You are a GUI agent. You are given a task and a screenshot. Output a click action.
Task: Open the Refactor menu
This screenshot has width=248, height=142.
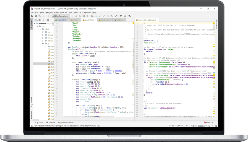coord(64,12)
